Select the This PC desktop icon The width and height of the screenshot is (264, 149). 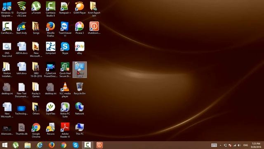pyautogui.click(x=80, y=129)
